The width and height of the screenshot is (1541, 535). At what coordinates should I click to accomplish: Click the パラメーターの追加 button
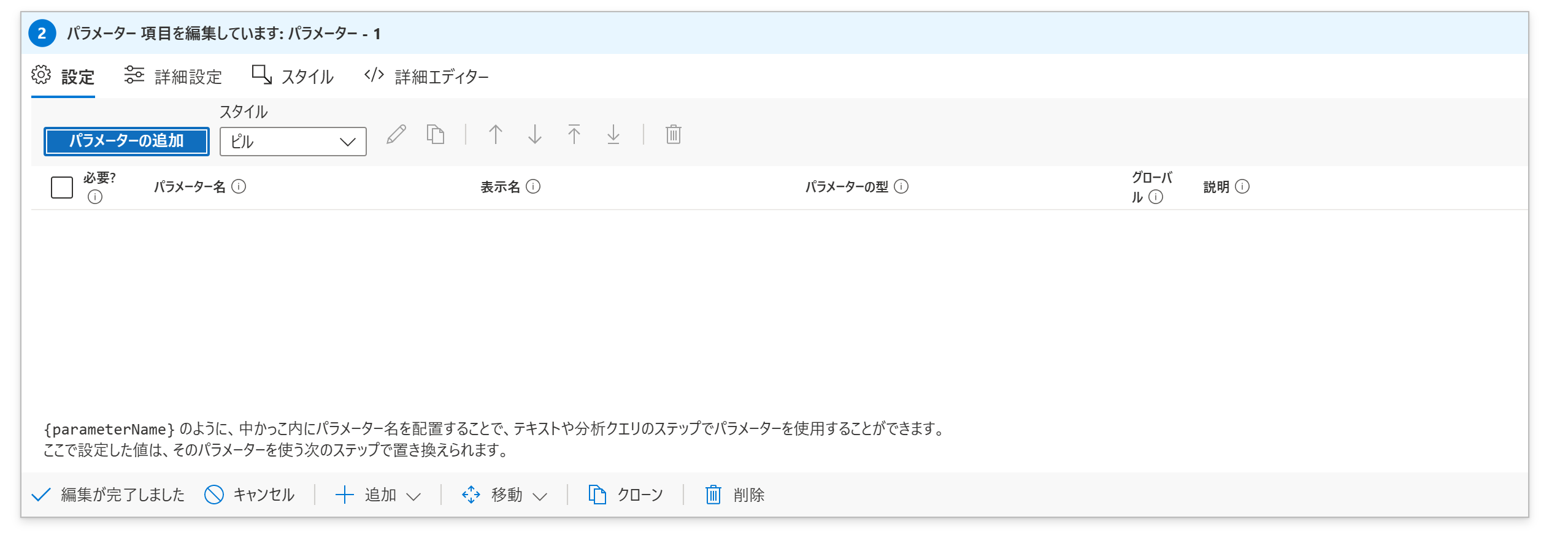tap(126, 141)
